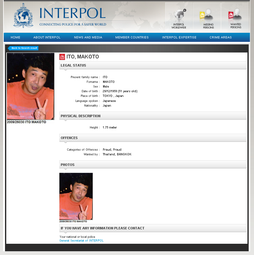Select the height value 1.75 meter
Image resolution: width=254 pixels, height=255 pixels.
tap(110, 127)
